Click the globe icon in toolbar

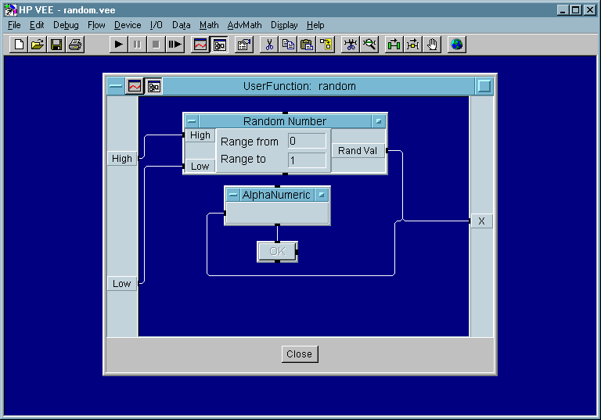pos(457,45)
